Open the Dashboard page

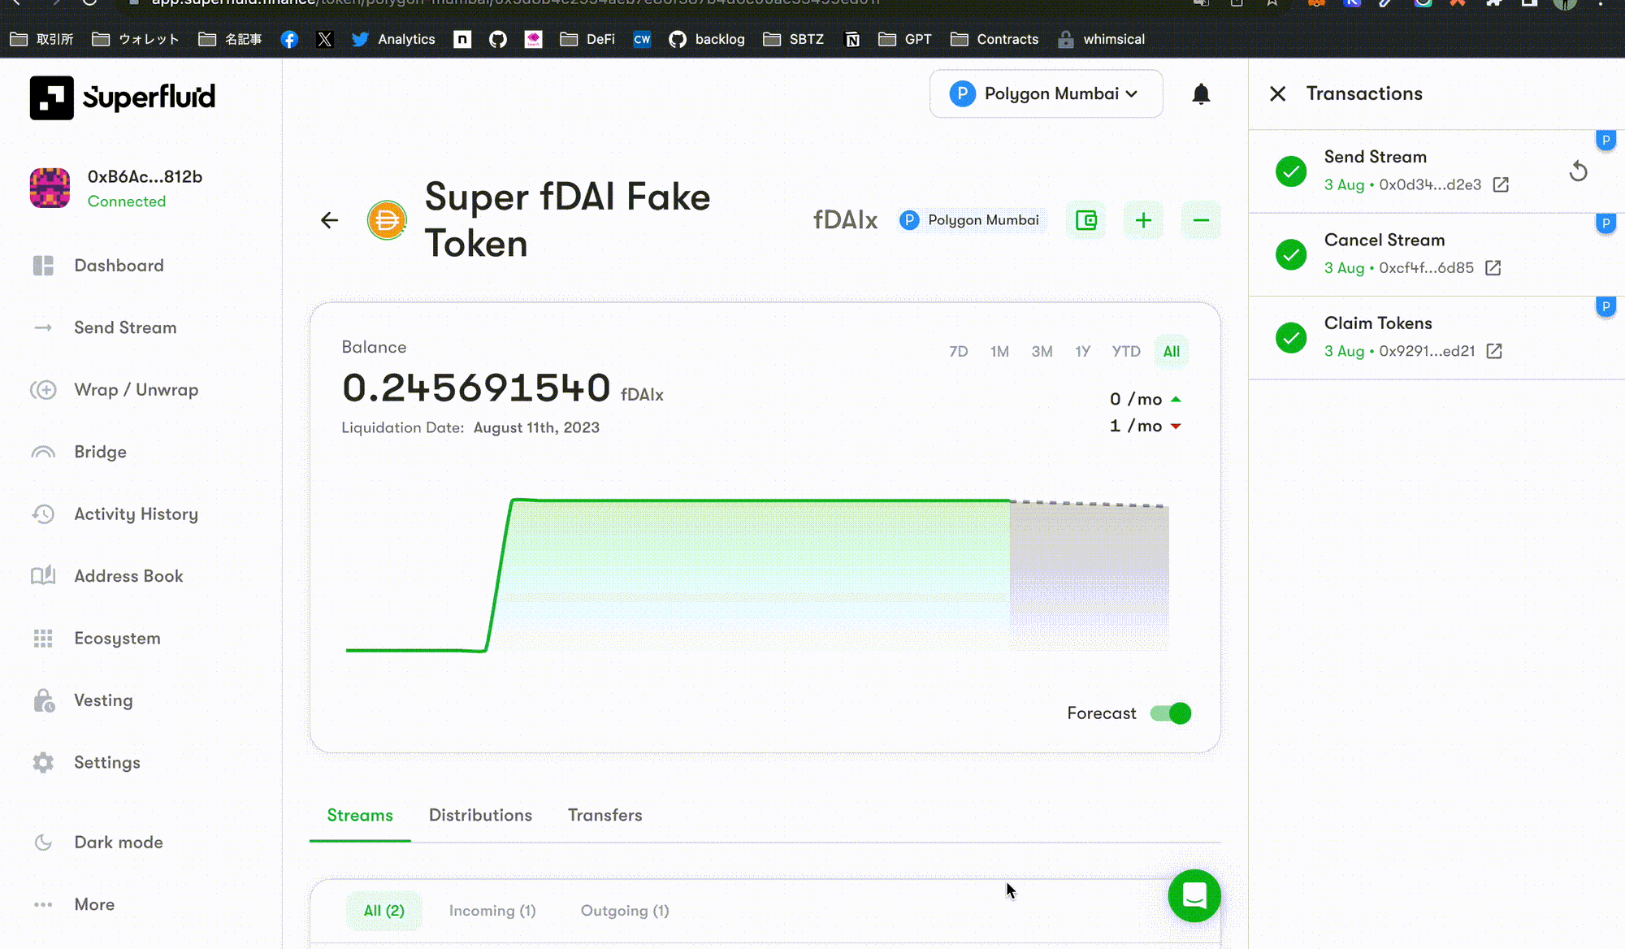pyautogui.click(x=119, y=266)
